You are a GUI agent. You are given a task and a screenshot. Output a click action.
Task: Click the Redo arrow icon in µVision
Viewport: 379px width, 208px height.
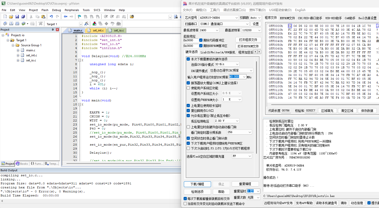57,17
